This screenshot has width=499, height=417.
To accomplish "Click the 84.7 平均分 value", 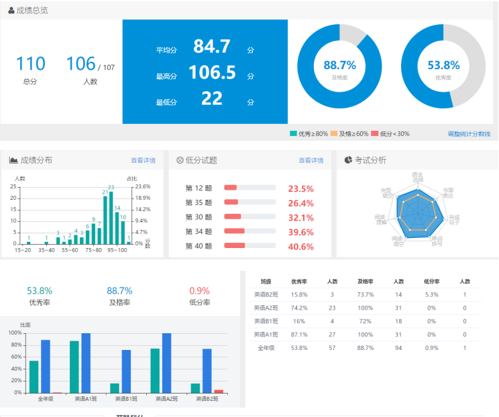I will pyautogui.click(x=212, y=46).
